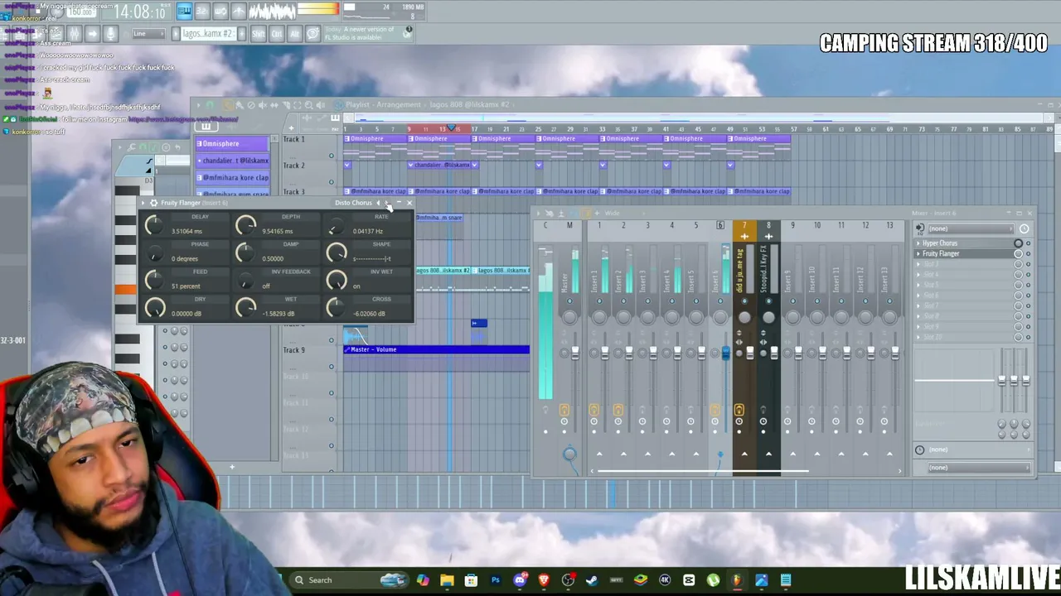Click the Insert 7 send arrow at bottom
This screenshot has width=1061, height=596.
click(x=744, y=454)
